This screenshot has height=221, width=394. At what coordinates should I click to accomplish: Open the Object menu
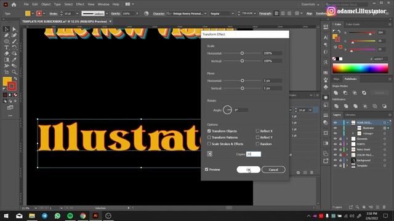point(46,4)
